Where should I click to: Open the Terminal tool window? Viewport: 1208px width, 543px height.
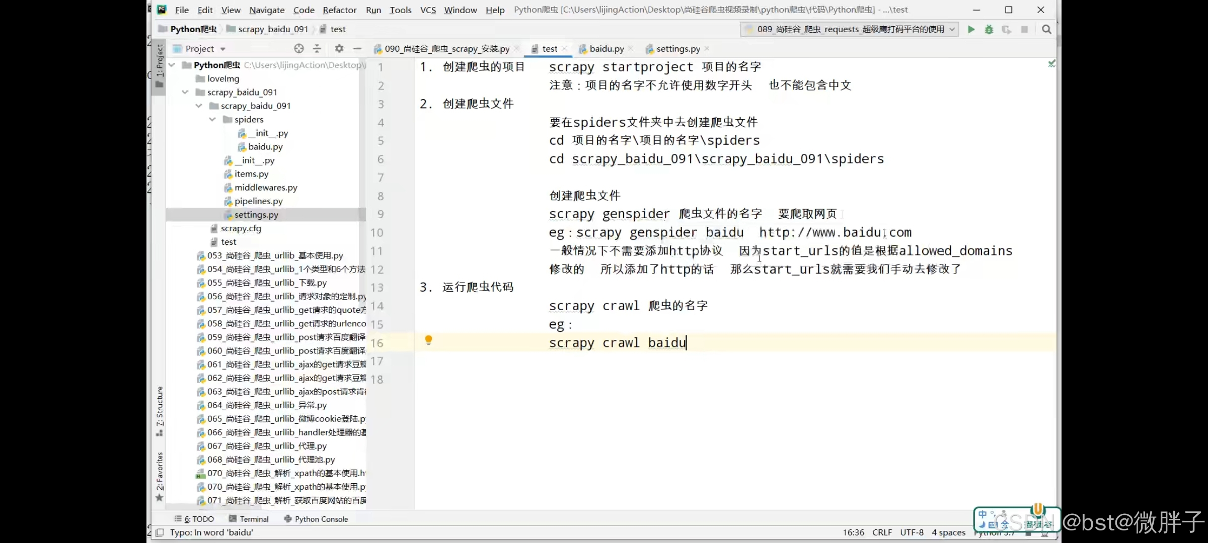click(x=249, y=519)
